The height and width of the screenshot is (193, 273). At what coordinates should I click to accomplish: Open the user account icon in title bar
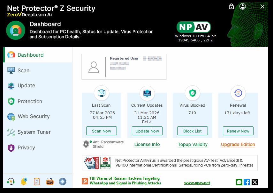pos(243,6)
